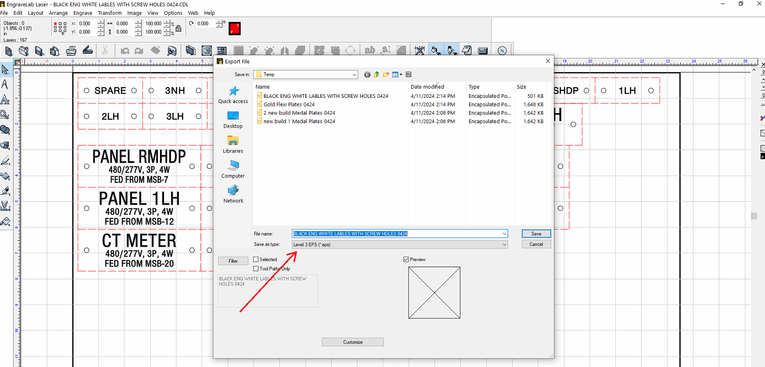The width and height of the screenshot is (765, 367).
Task: Click the scissors Cut icon
Action: pyautogui.click(x=105, y=50)
